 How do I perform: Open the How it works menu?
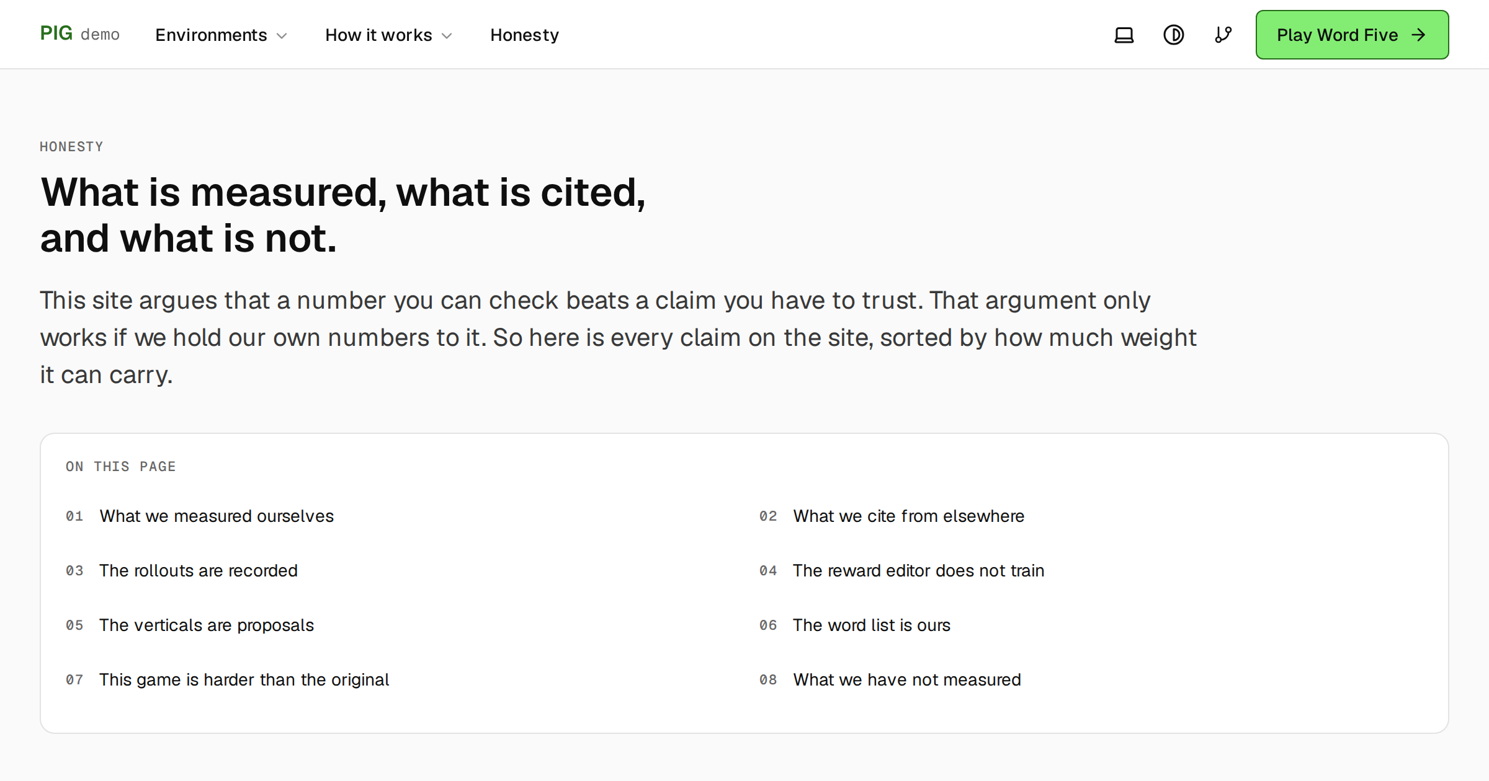pyautogui.click(x=388, y=35)
